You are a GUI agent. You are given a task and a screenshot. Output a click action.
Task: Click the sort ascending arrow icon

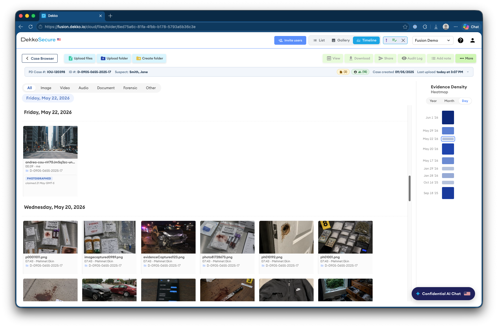click(x=386, y=40)
